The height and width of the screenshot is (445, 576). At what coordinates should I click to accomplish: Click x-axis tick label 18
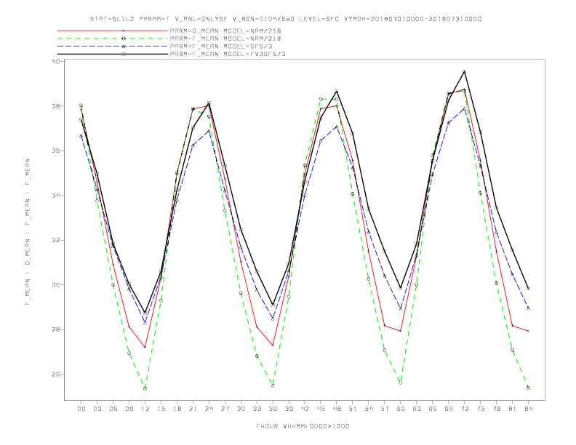pyautogui.click(x=177, y=409)
